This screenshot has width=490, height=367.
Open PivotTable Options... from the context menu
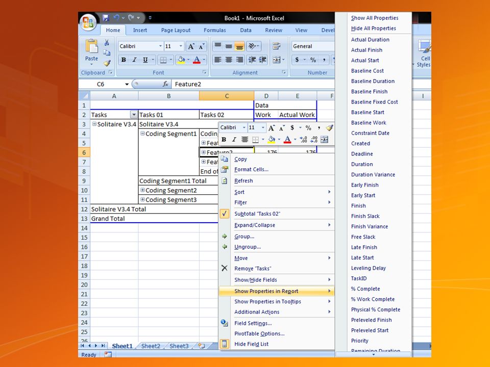click(277, 333)
